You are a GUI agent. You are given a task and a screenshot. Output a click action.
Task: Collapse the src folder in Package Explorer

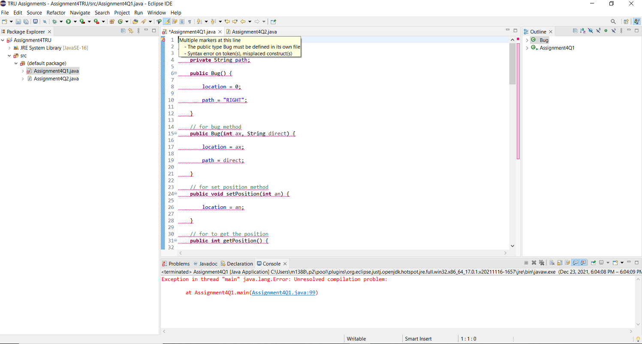point(10,56)
